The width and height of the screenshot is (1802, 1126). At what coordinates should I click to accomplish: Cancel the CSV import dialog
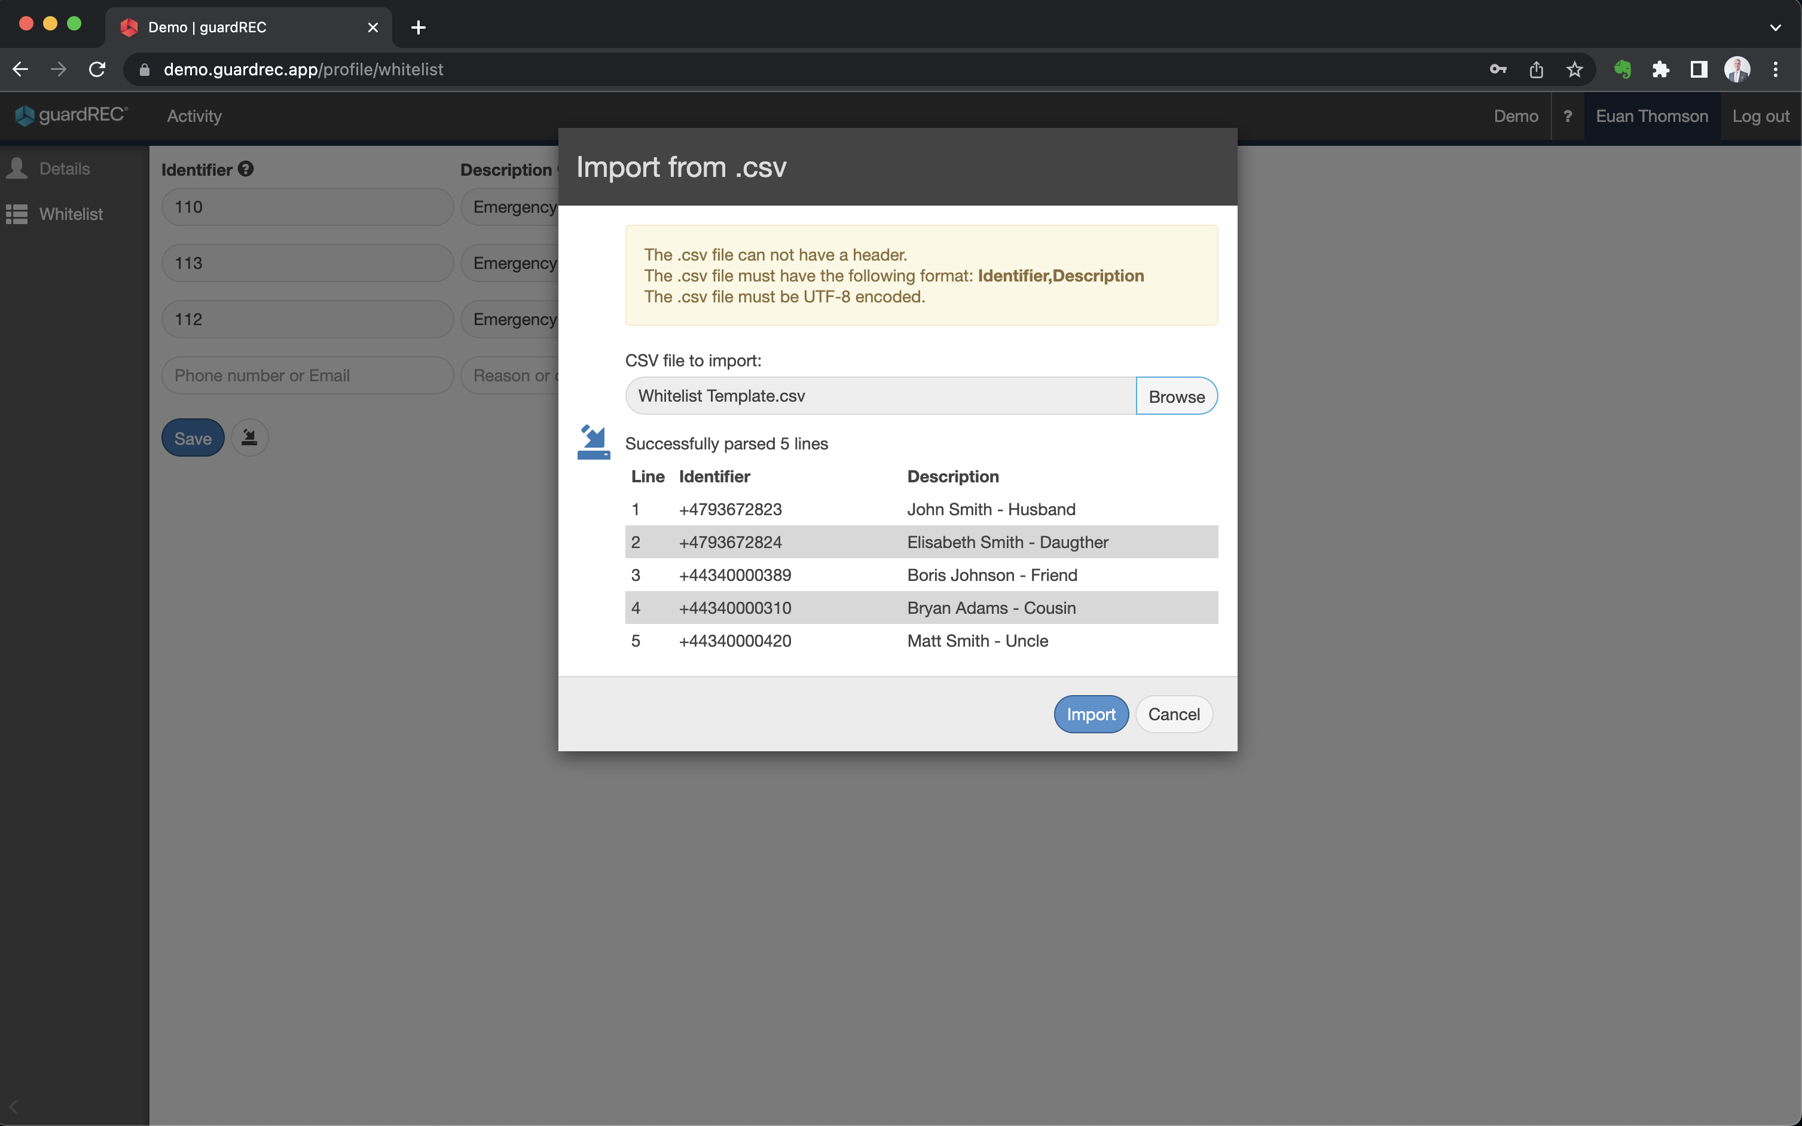click(x=1173, y=714)
